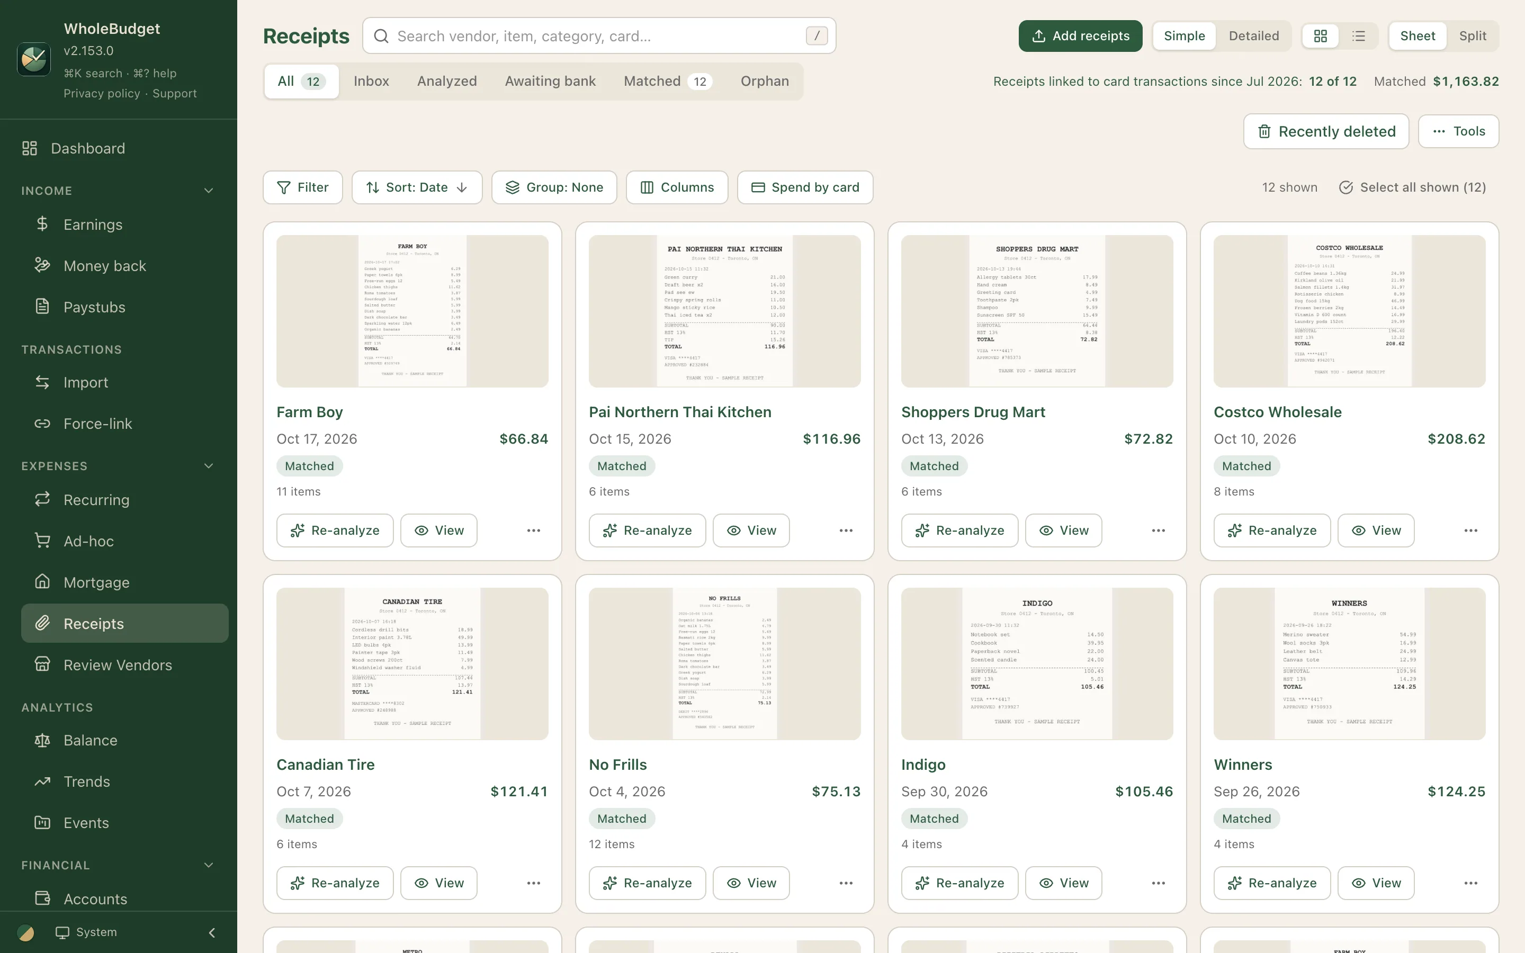View the Pai Northern Thai Kitchen receipt
This screenshot has width=1525, height=953.
[x=751, y=531]
